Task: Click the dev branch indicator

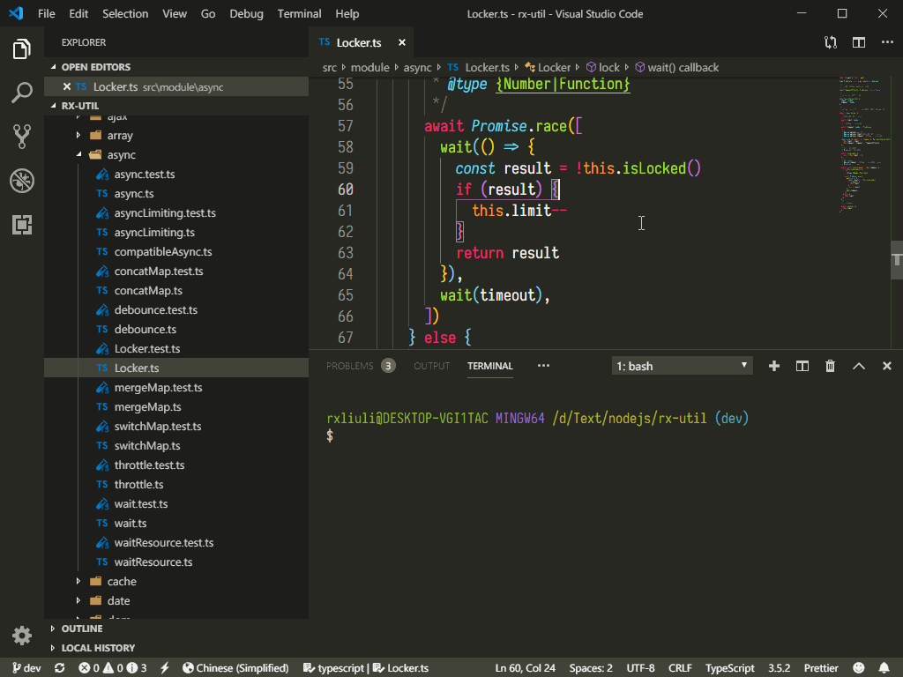Action: (26, 668)
